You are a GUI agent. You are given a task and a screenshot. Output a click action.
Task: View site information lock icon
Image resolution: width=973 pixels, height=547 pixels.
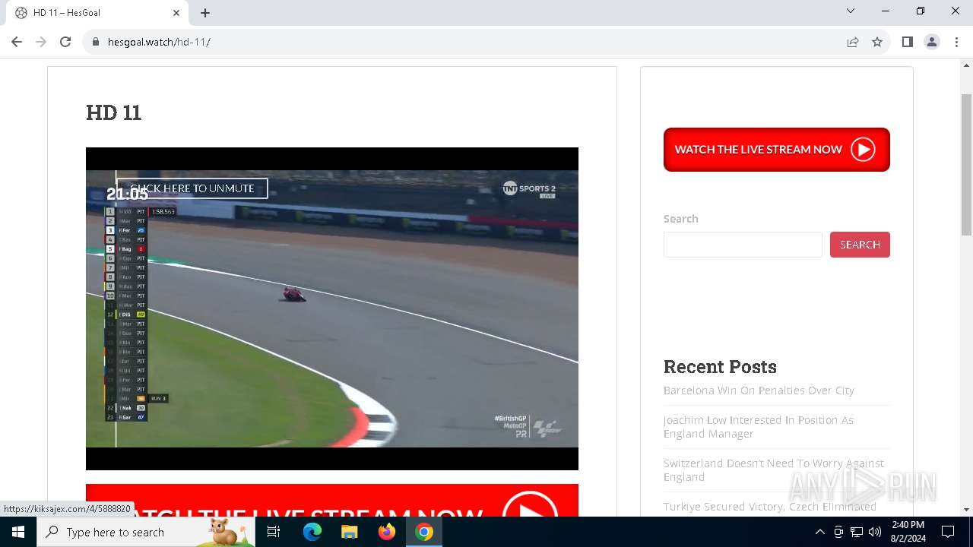tap(96, 42)
